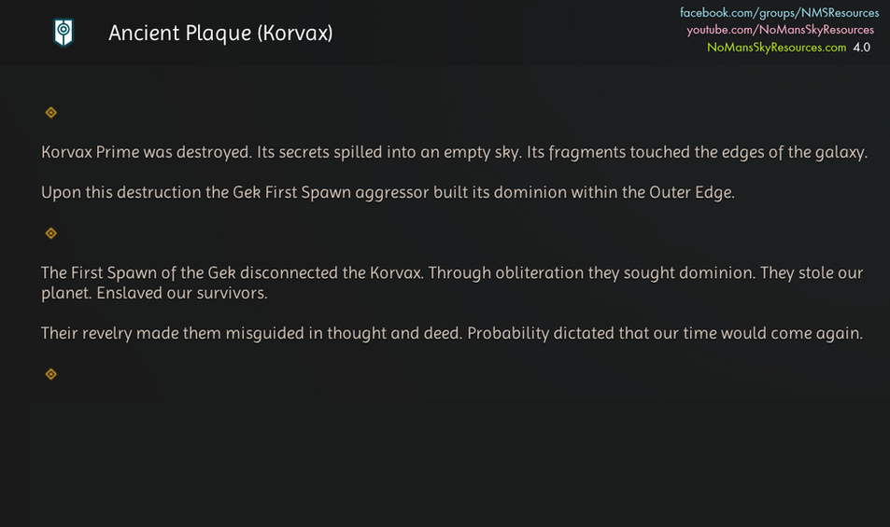Click the sentence beginning "Probability dictated"
890x527 pixels.
pyautogui.click(x=664, y=333)
